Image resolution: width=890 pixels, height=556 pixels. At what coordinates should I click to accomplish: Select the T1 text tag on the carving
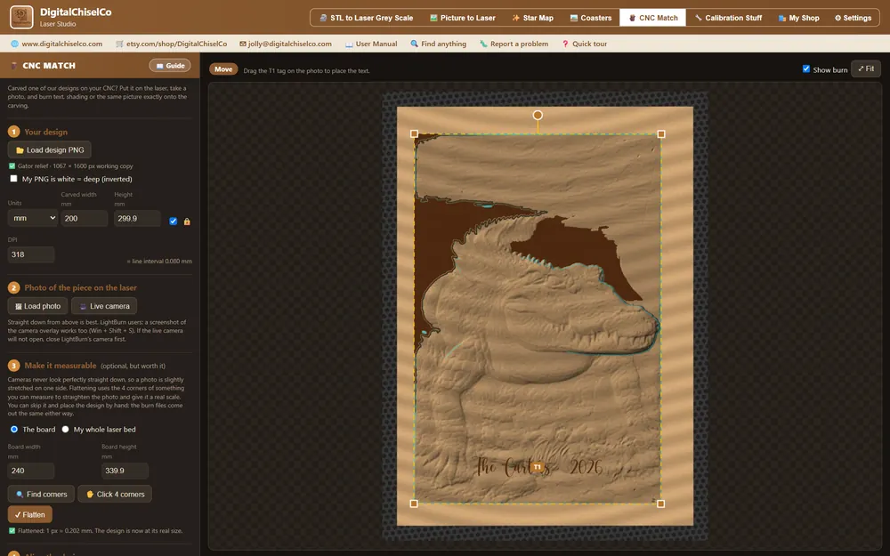(x=537, y=468)
